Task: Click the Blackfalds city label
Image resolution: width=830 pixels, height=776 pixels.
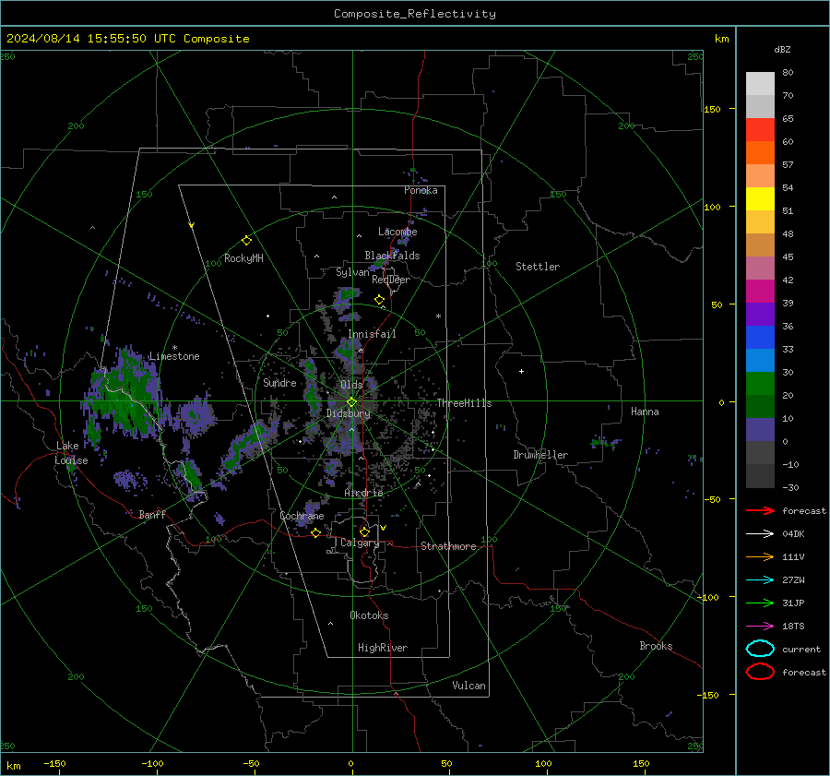Action: tap(392, 256)
